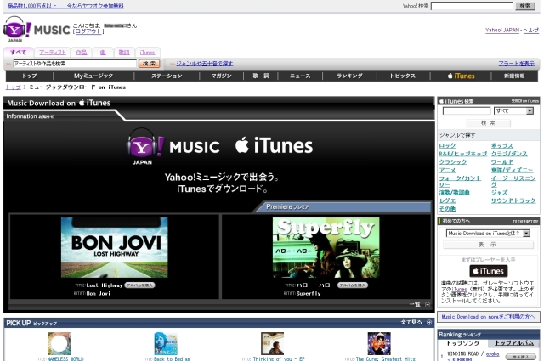Click the Music Download on more link

tap(488, 317)
